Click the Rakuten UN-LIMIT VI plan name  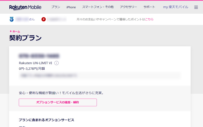pyautogui.click(x=35, y=63)
